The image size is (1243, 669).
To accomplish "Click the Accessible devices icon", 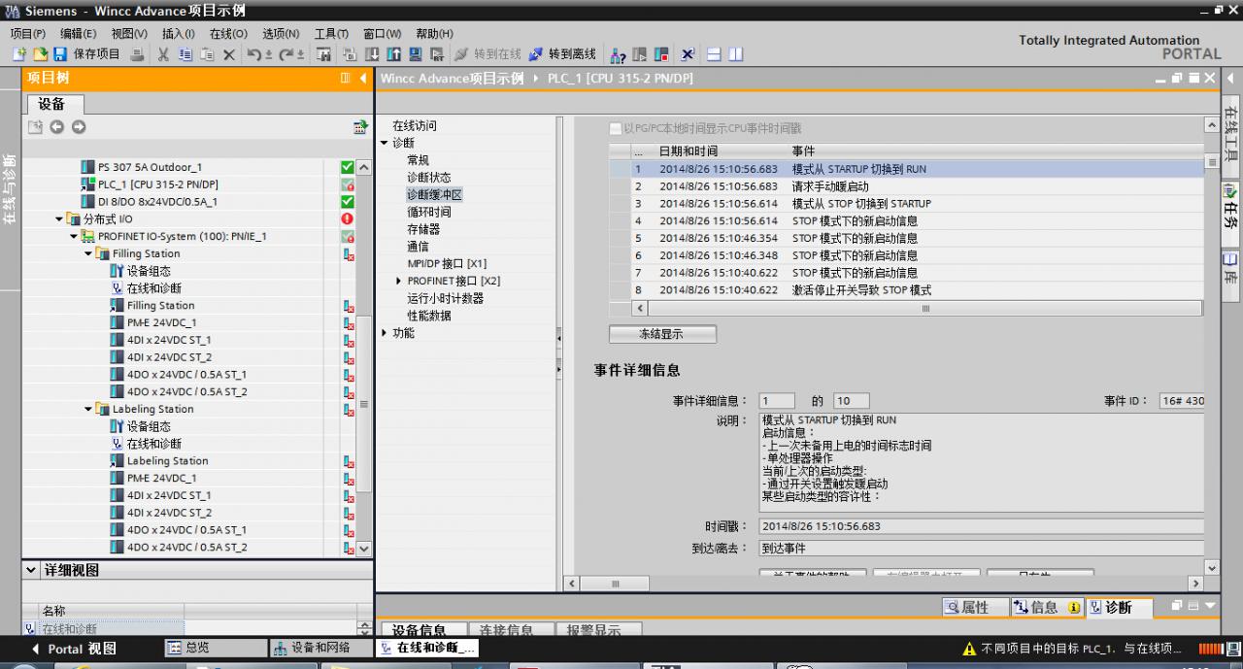I will pos(619,54).
